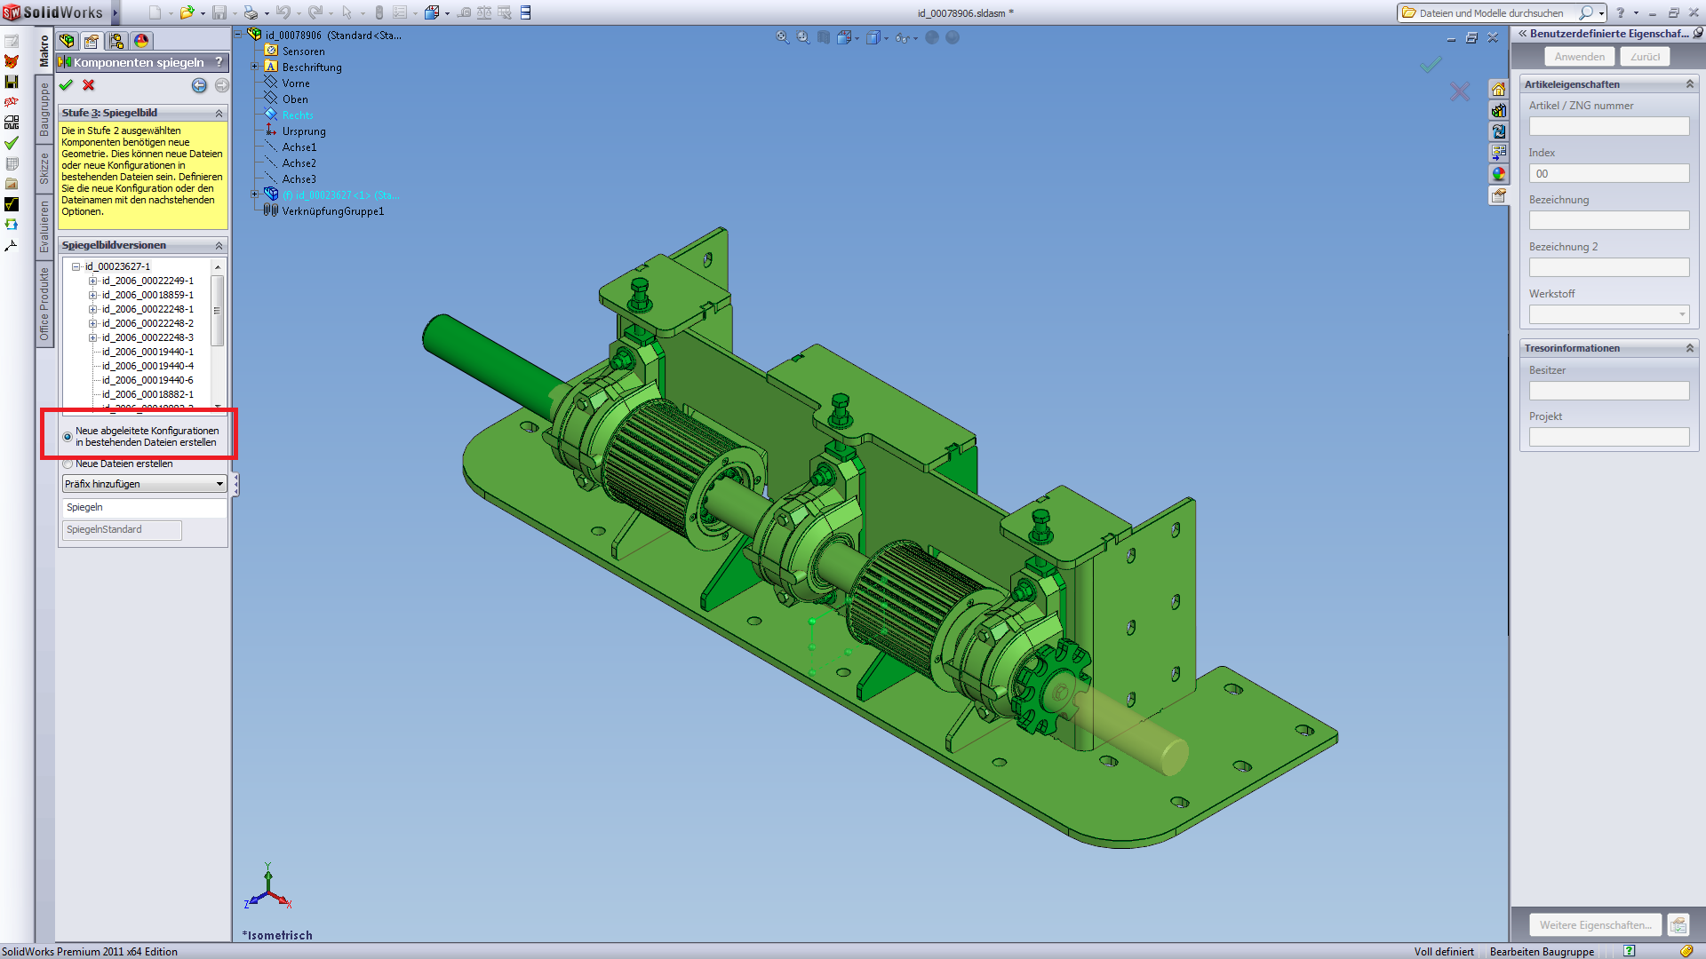Image resolution: width=1706 pixels, height=959 pixels.
Task: Click the green OK checkmark in PropertyManager
Action: click(x=66, y=85)
